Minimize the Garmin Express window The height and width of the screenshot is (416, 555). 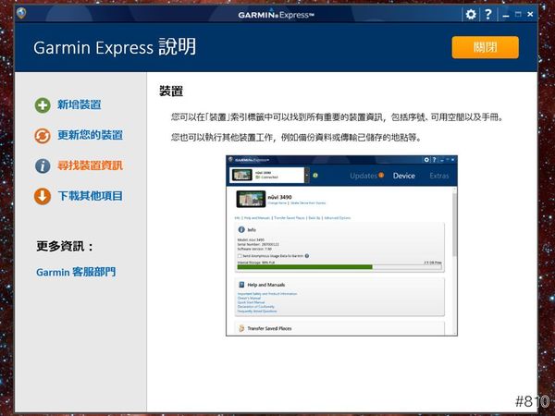coord(506,15)
